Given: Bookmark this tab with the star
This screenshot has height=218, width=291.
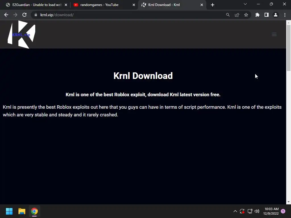Looking at the screenshot, I should coord(246,15).
